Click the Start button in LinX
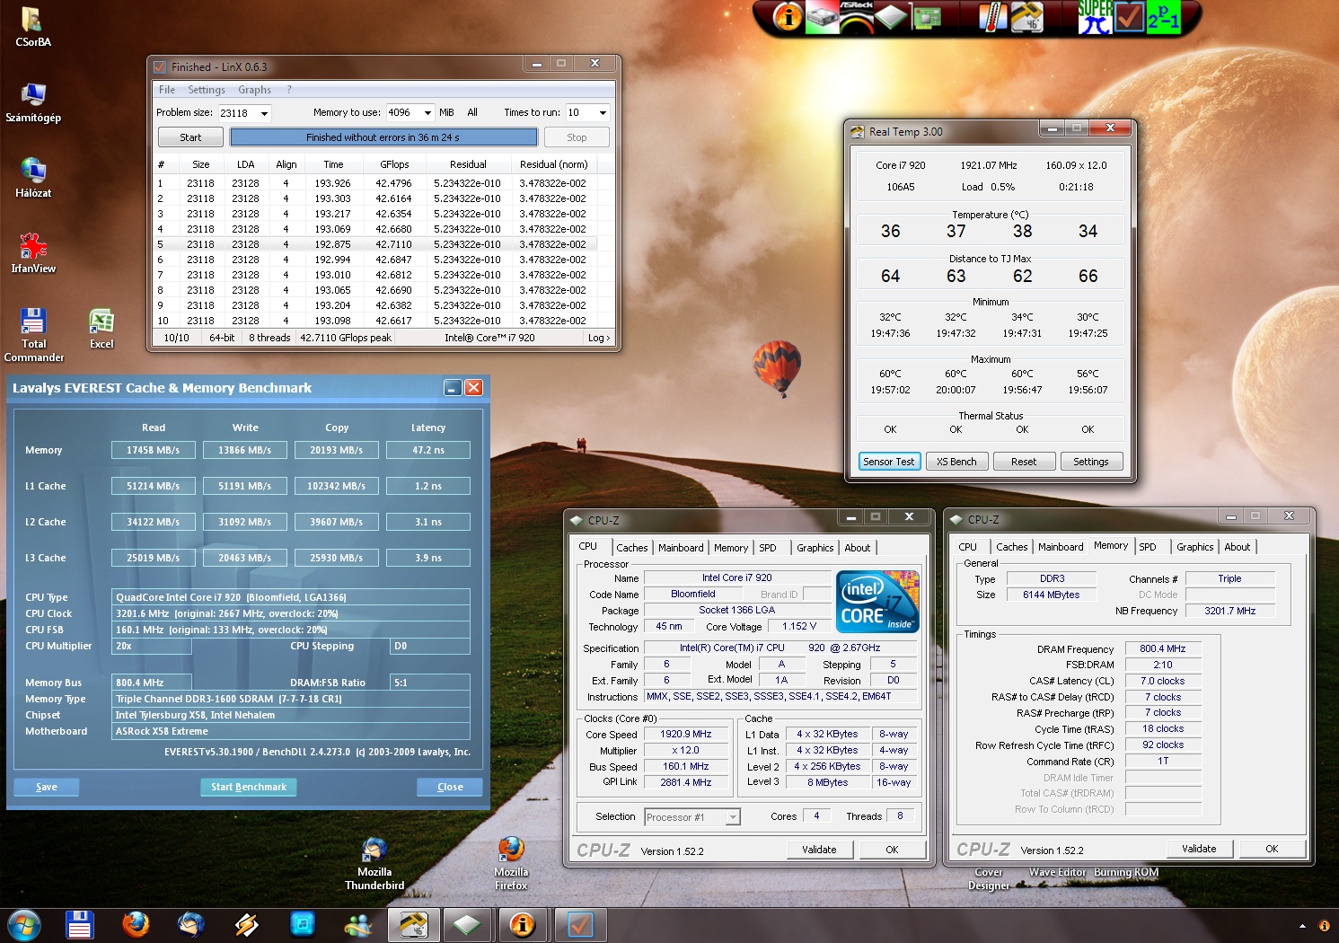 pyautogui.click(x=190, y=137)
